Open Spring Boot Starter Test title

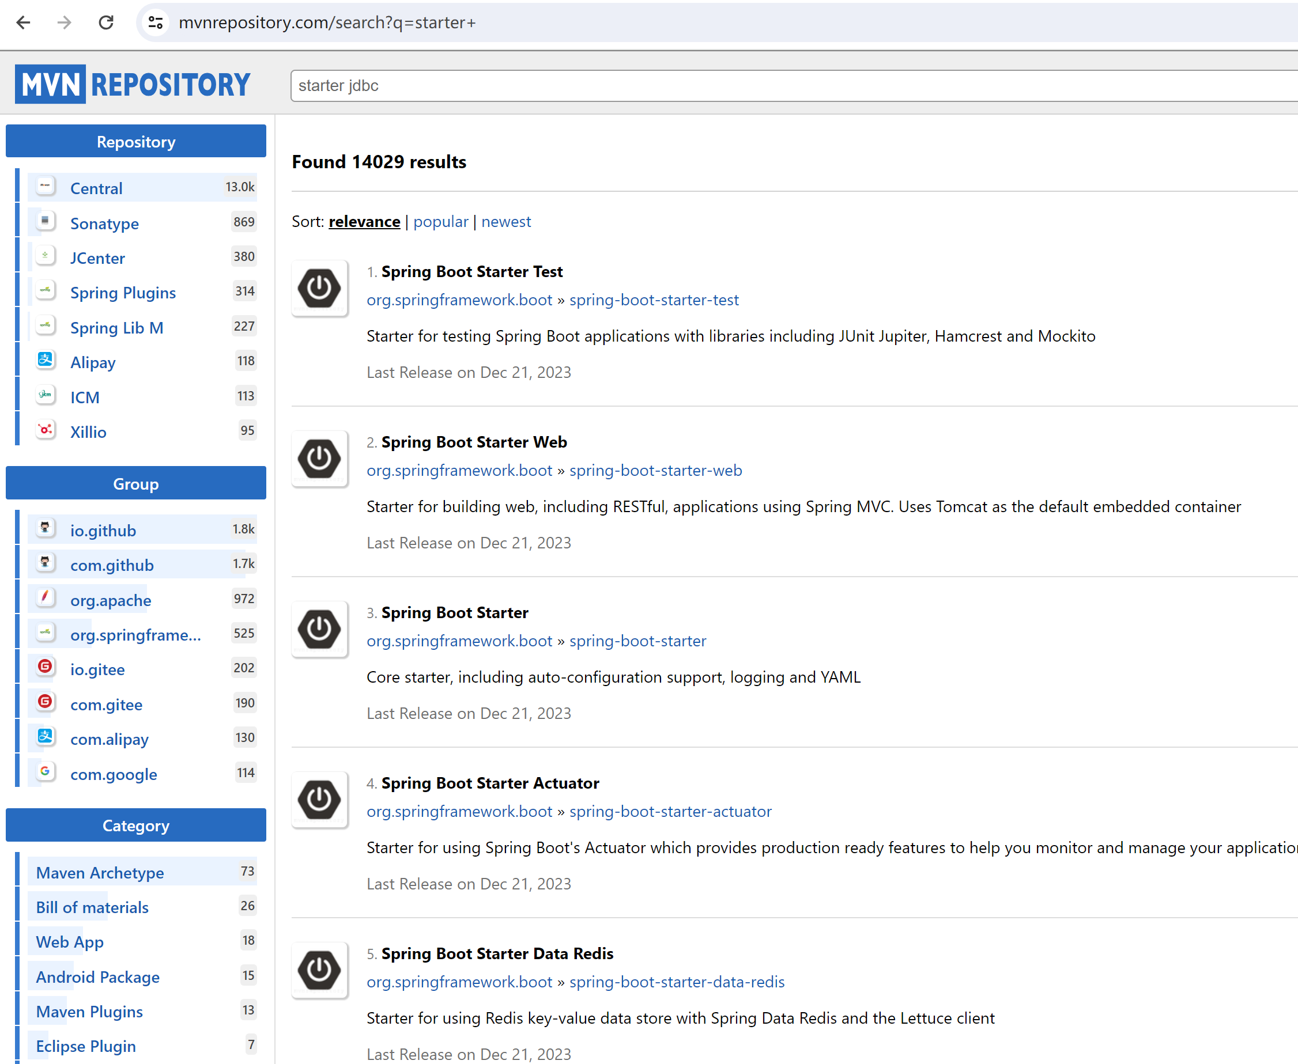471,271
